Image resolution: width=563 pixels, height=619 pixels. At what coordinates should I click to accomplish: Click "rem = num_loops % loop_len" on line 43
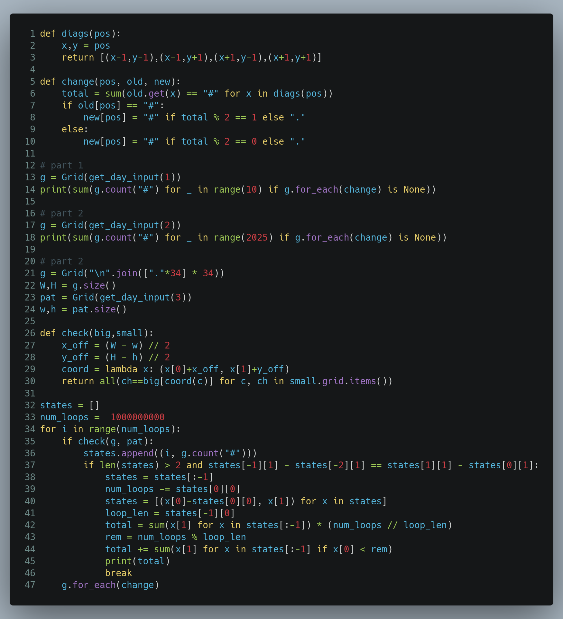coord(176,537)
